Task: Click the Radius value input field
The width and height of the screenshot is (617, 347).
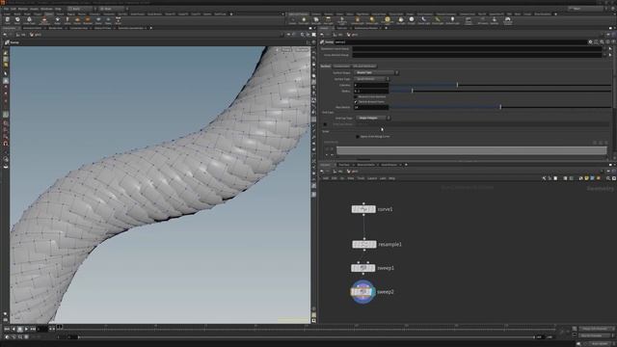Action: click(371, 91)
